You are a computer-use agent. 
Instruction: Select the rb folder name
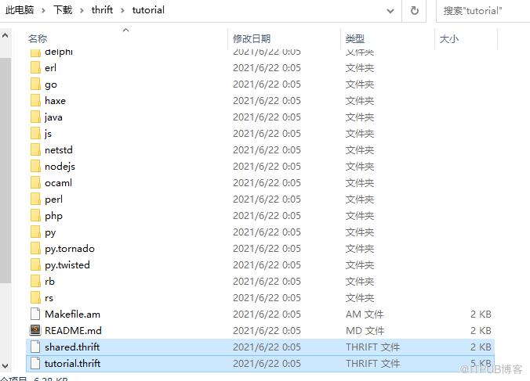[49, 281]
